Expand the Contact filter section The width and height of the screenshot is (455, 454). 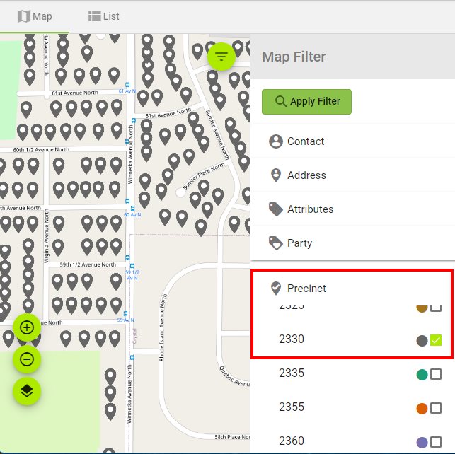pyautogui.click(x=306, y=141)
